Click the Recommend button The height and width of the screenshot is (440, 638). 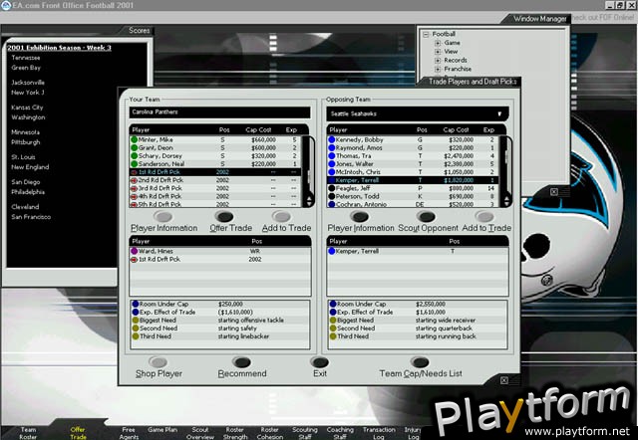(241, 362)
